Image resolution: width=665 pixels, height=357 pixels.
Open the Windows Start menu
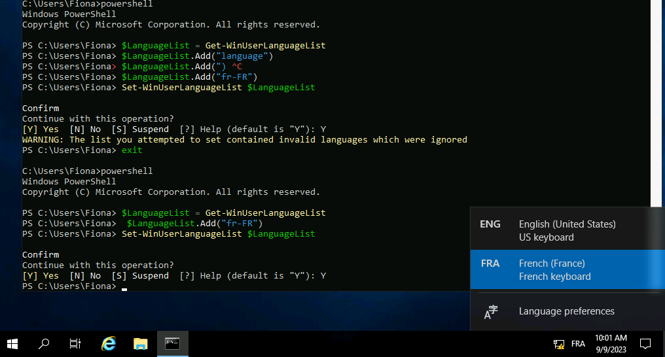tap(12, 344)
